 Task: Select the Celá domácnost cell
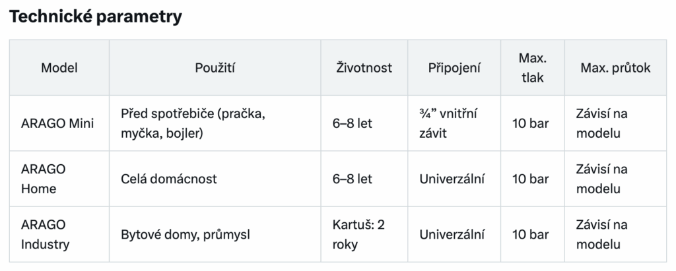pos(215,179)
